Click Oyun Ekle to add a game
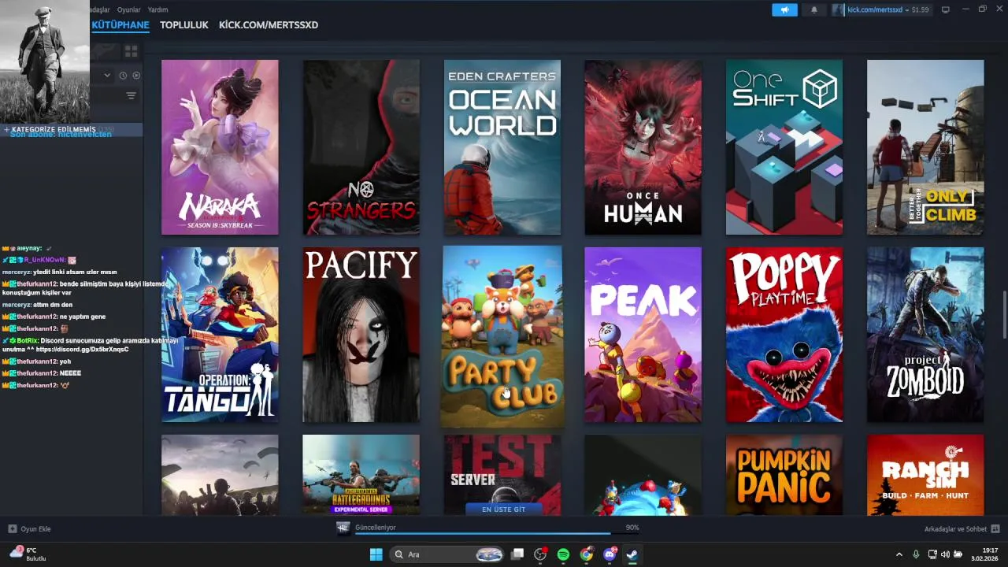Image resolution: width=1008 pixels, height=567 pixels. [x=30, y=528]
